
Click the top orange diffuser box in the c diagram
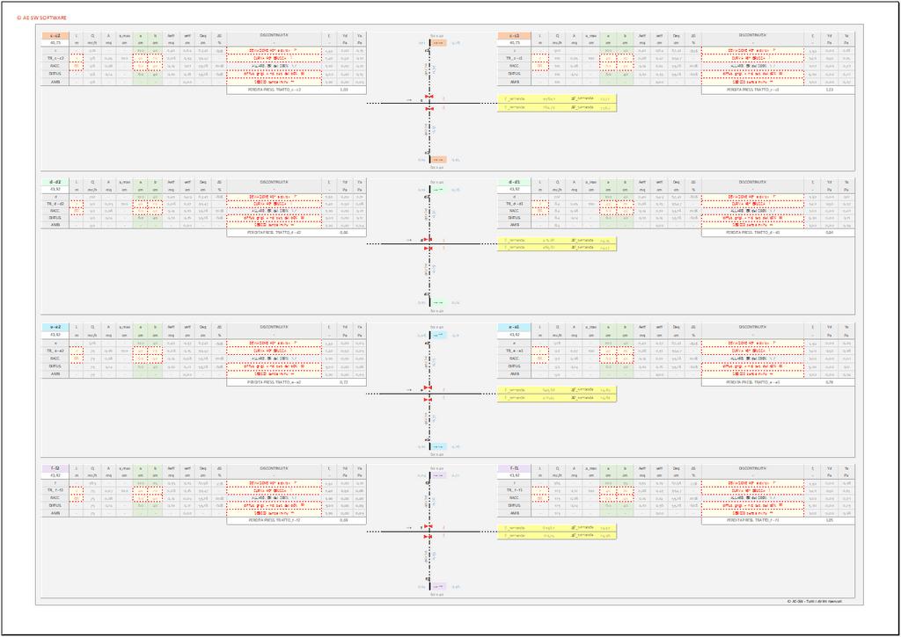click(437, 42)
